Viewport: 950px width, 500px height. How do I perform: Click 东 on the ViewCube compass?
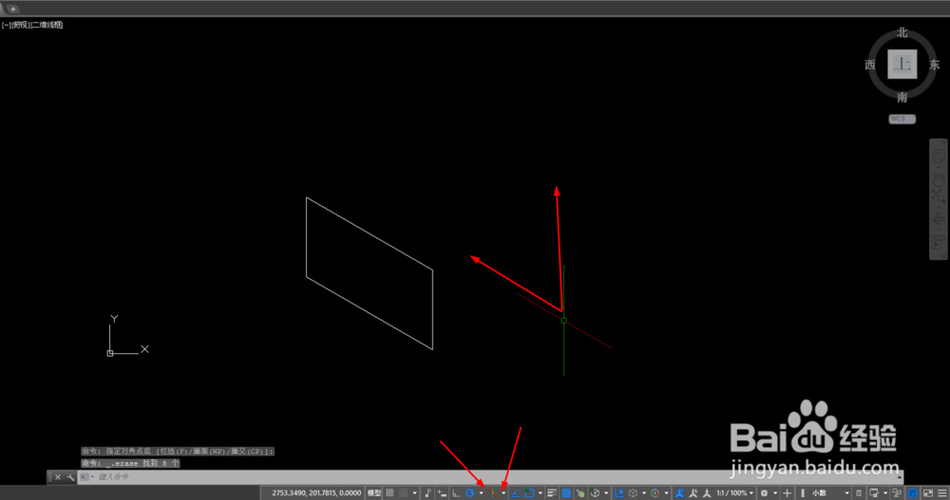pos(935,65)
